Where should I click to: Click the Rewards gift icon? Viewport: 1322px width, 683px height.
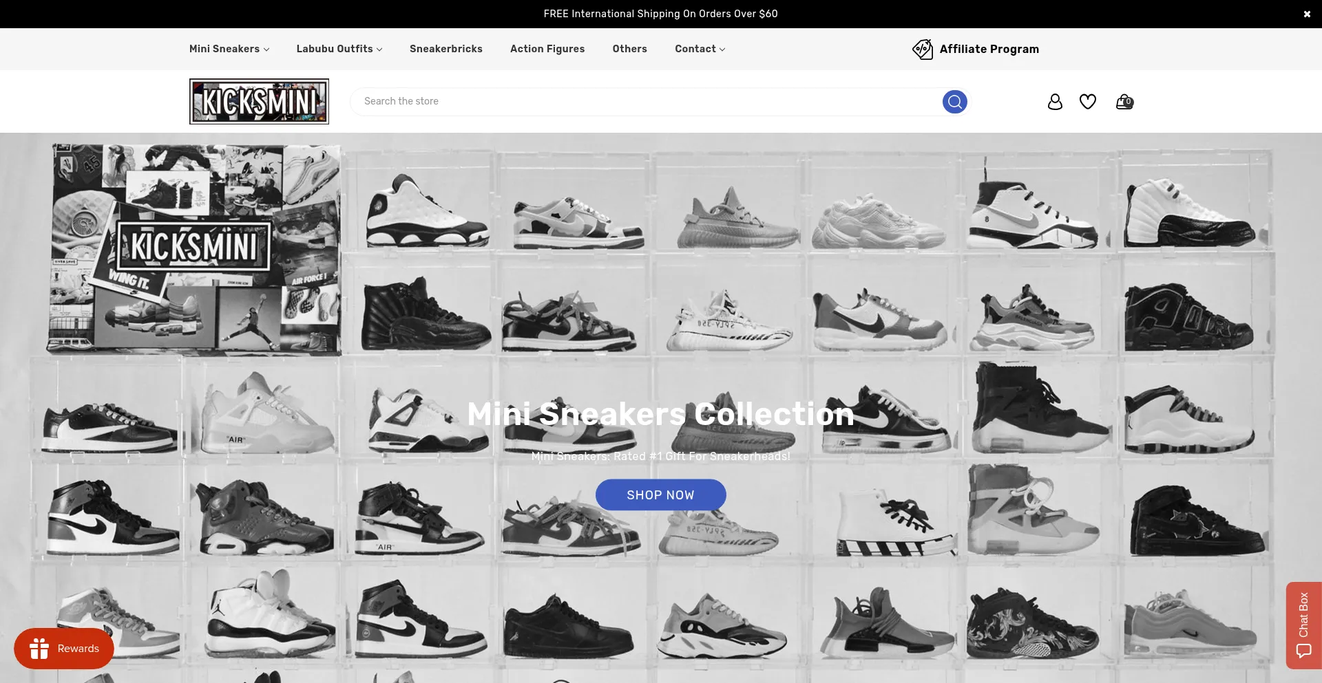coord(39,649)
